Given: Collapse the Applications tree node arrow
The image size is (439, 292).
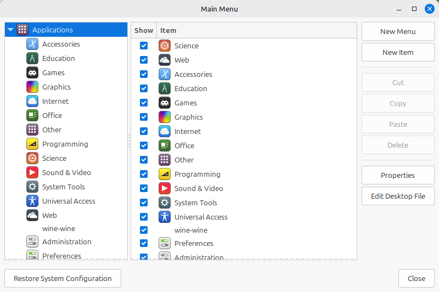Looking at the screenshot, I should coord(10,30).
